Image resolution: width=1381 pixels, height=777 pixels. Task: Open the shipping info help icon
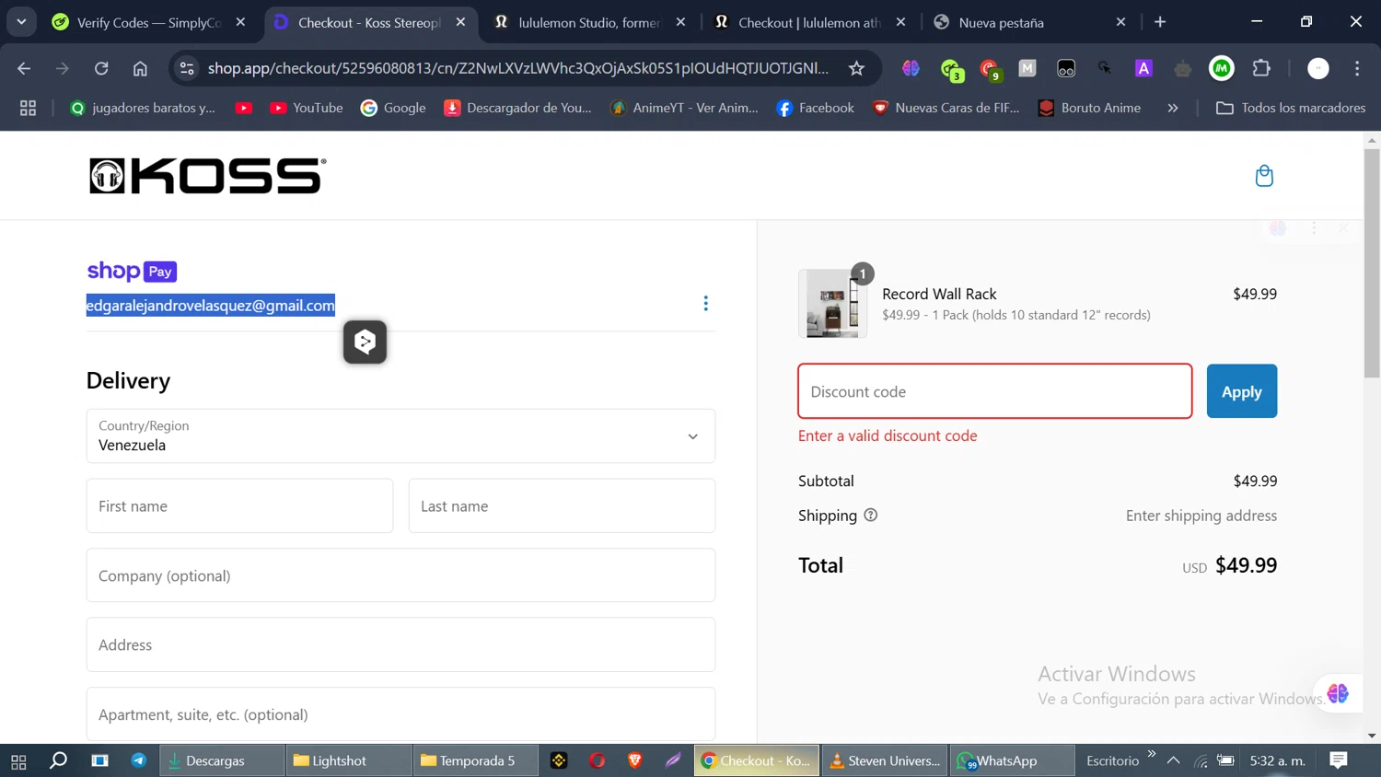(870, 516)
